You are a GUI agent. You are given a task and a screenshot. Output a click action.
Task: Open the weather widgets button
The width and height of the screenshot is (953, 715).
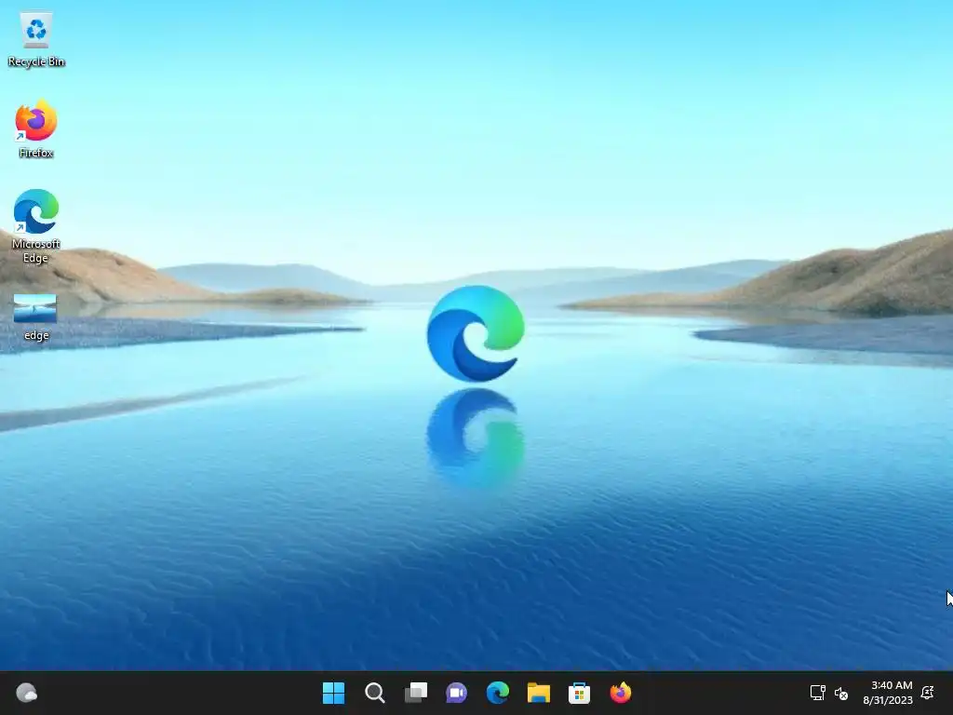point(27,693)
